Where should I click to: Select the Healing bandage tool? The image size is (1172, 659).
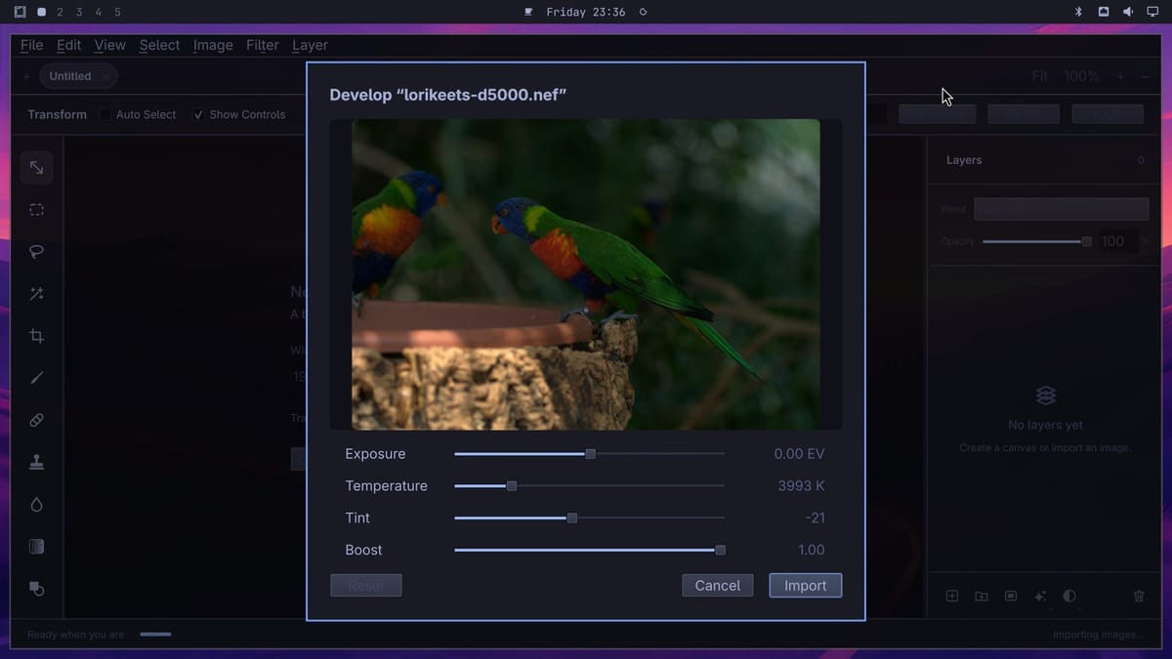coord(36,420)
